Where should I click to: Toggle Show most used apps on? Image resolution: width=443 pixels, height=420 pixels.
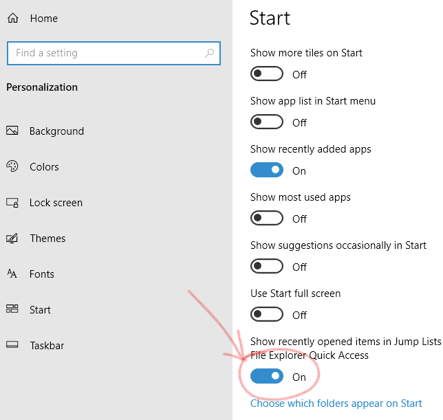[267, 218]
